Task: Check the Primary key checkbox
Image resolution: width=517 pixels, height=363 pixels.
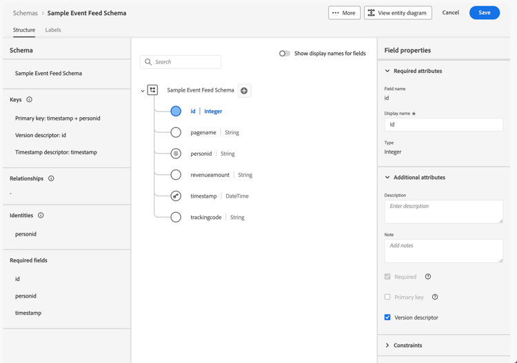Action: click(x=387, y=297)
